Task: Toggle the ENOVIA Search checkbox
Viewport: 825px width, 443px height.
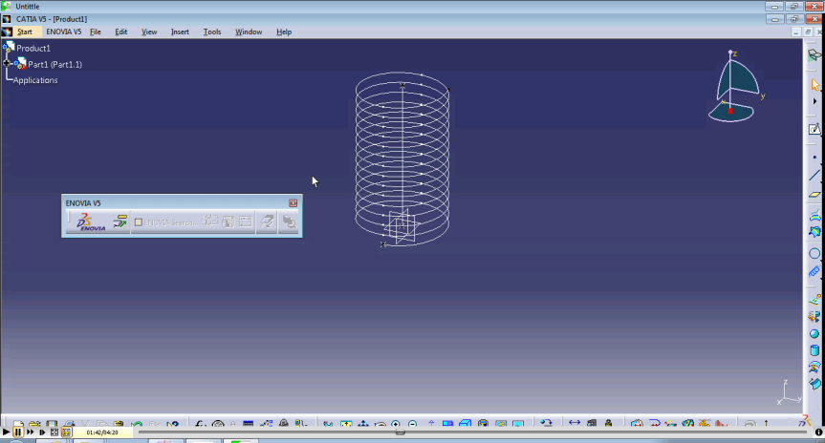Action: (x=139, y=222)
